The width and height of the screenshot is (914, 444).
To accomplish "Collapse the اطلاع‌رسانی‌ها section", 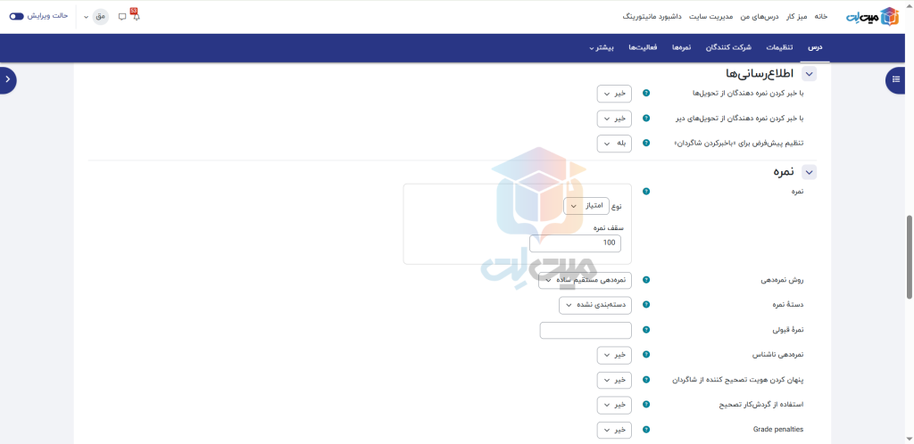I will (x=809, y=74).
